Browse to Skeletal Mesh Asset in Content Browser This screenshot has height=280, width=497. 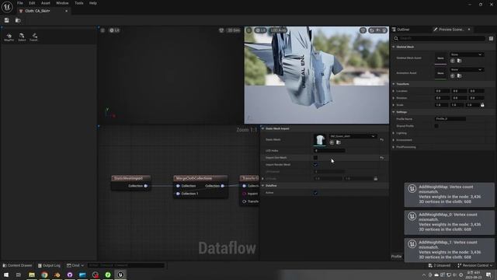459,61
